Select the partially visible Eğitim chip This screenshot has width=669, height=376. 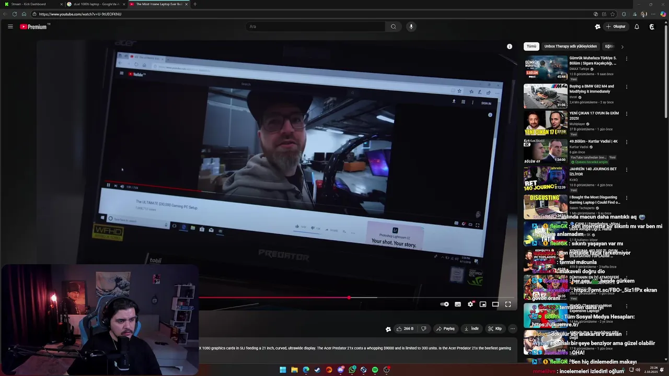tap(608, 46)
